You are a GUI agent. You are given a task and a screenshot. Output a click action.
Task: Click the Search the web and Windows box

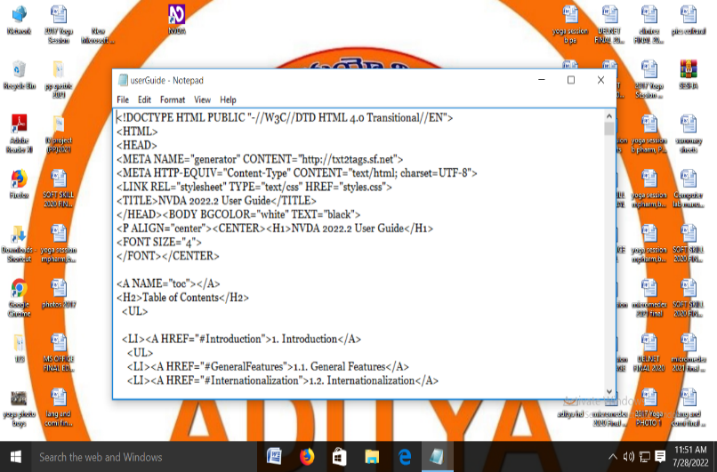(x=144, y=457)
